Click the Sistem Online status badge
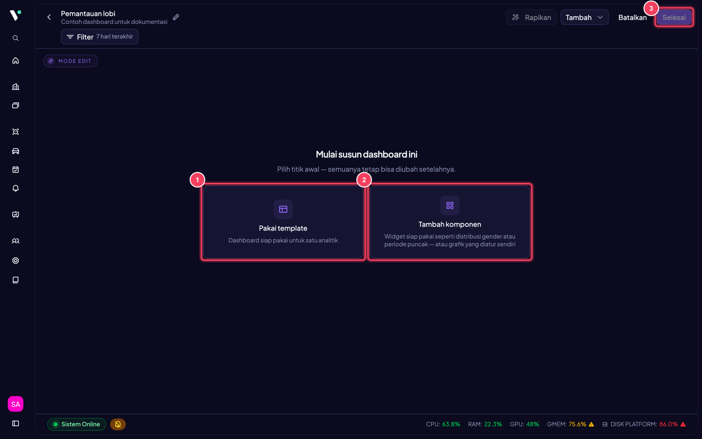The width and height of the screenshot is (702, 439). click(77, 424)
